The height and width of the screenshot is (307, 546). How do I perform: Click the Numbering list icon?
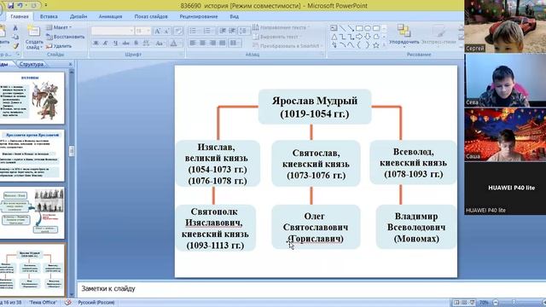(x=207, y=31)
